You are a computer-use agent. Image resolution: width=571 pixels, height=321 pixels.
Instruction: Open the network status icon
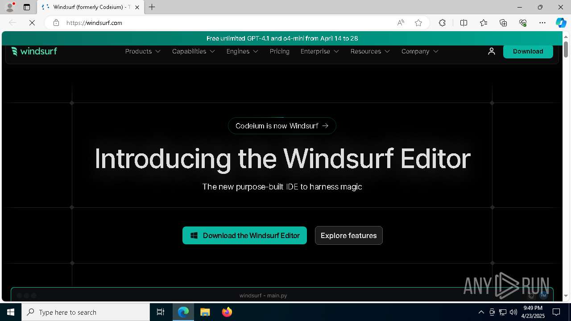(x=503, y=312)
